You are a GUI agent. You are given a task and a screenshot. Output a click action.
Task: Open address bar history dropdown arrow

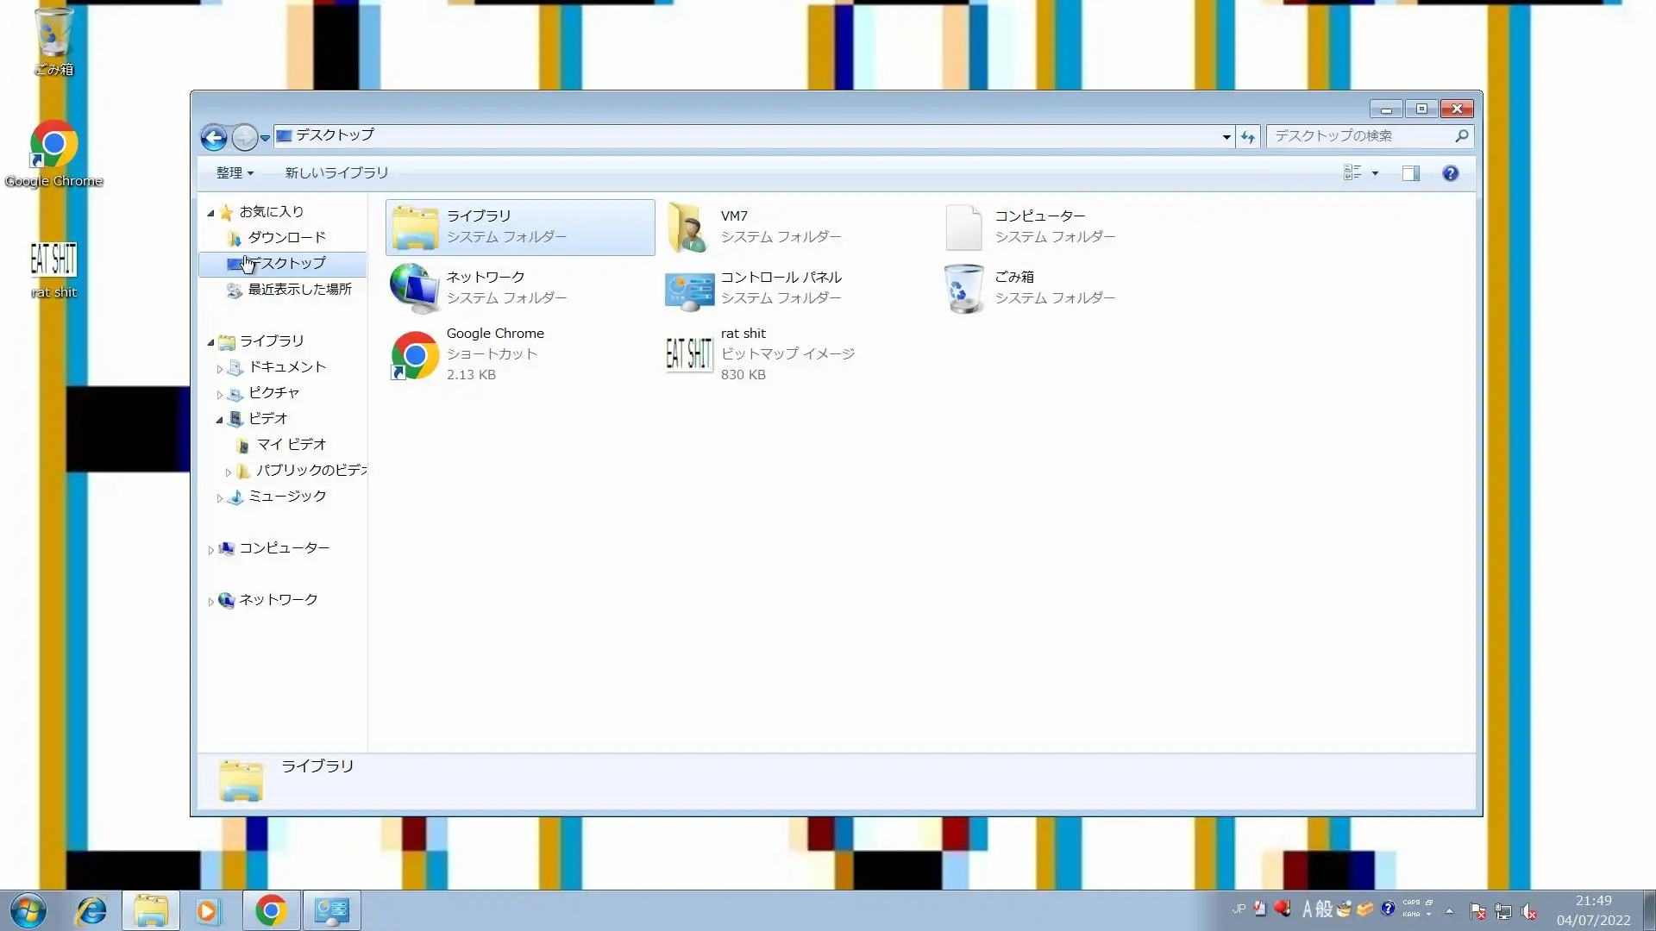coord(1226,136)
